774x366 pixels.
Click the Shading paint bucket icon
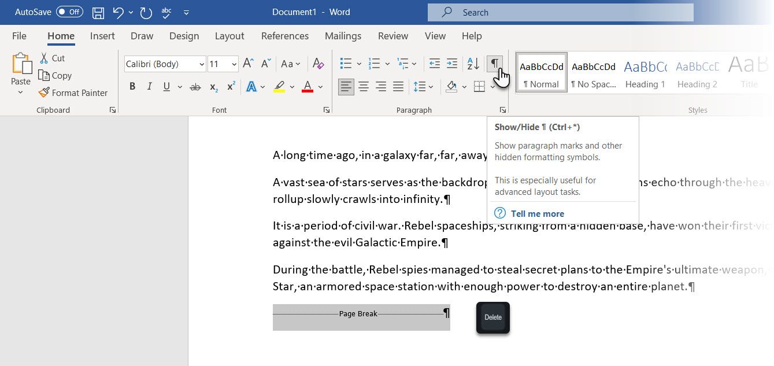[452, 87]
